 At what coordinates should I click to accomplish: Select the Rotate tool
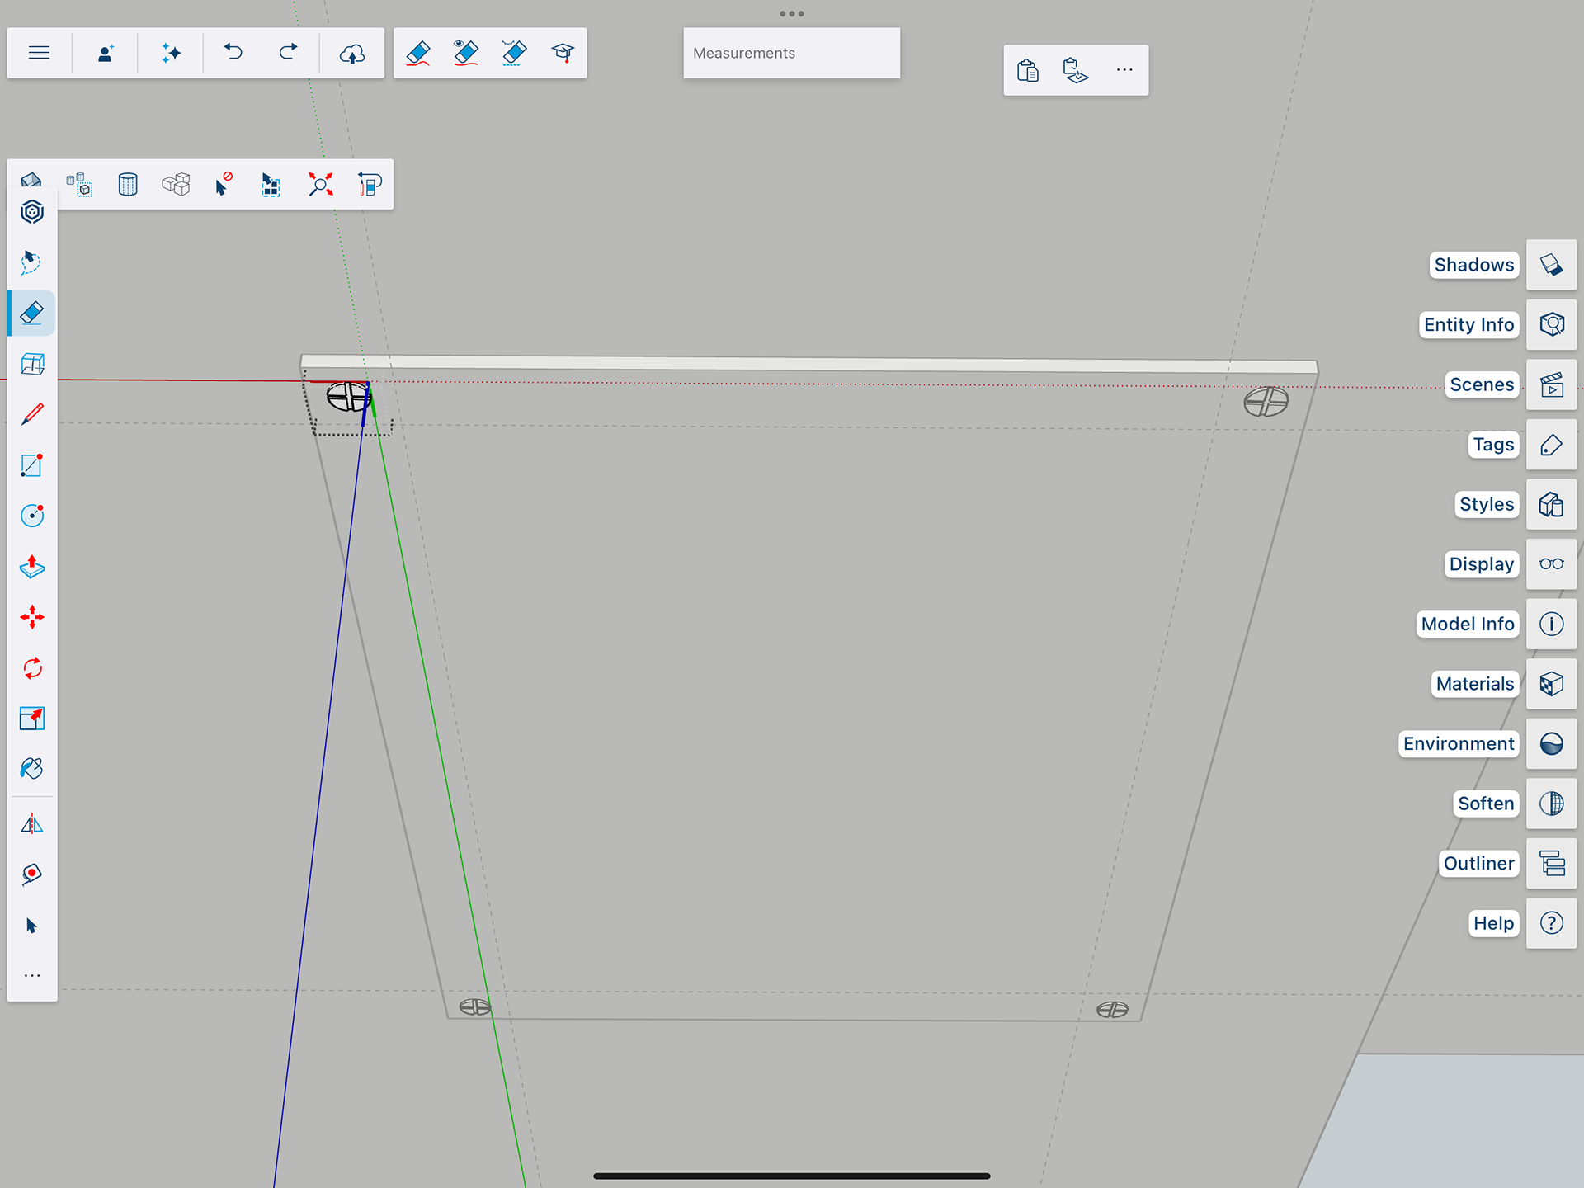pyautogui.click(x=32, y=668)
